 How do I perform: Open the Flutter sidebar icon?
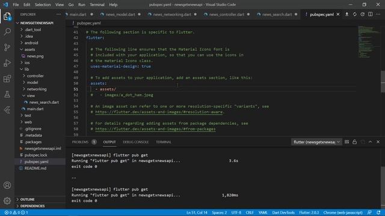coord(7,110)
